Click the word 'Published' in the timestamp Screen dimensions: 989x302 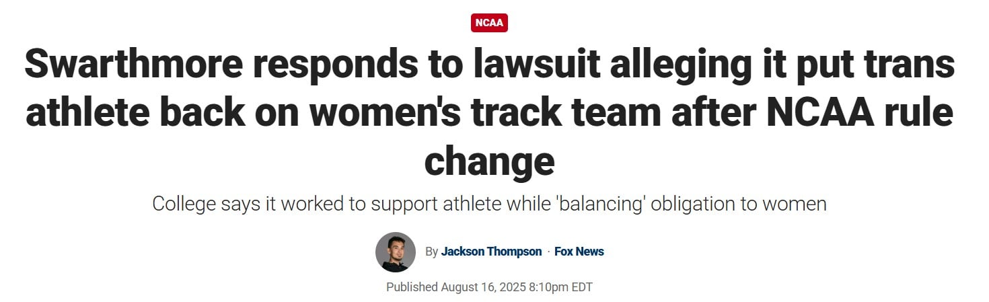point(412,287)
